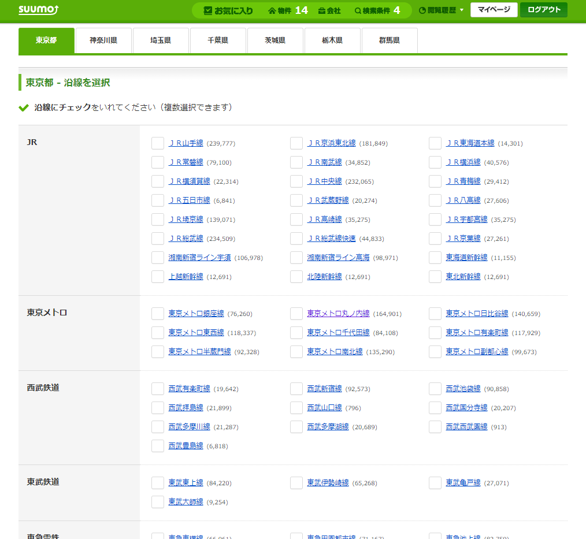The height and width of the screenshot is (539, 586).
Task: Switch to the 栃木県 tab
Action: [x=332, y=40]
